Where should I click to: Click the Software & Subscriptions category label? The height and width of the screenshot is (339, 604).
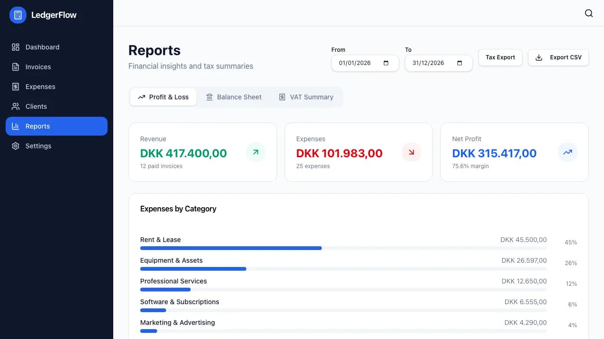tap(180, 302)
